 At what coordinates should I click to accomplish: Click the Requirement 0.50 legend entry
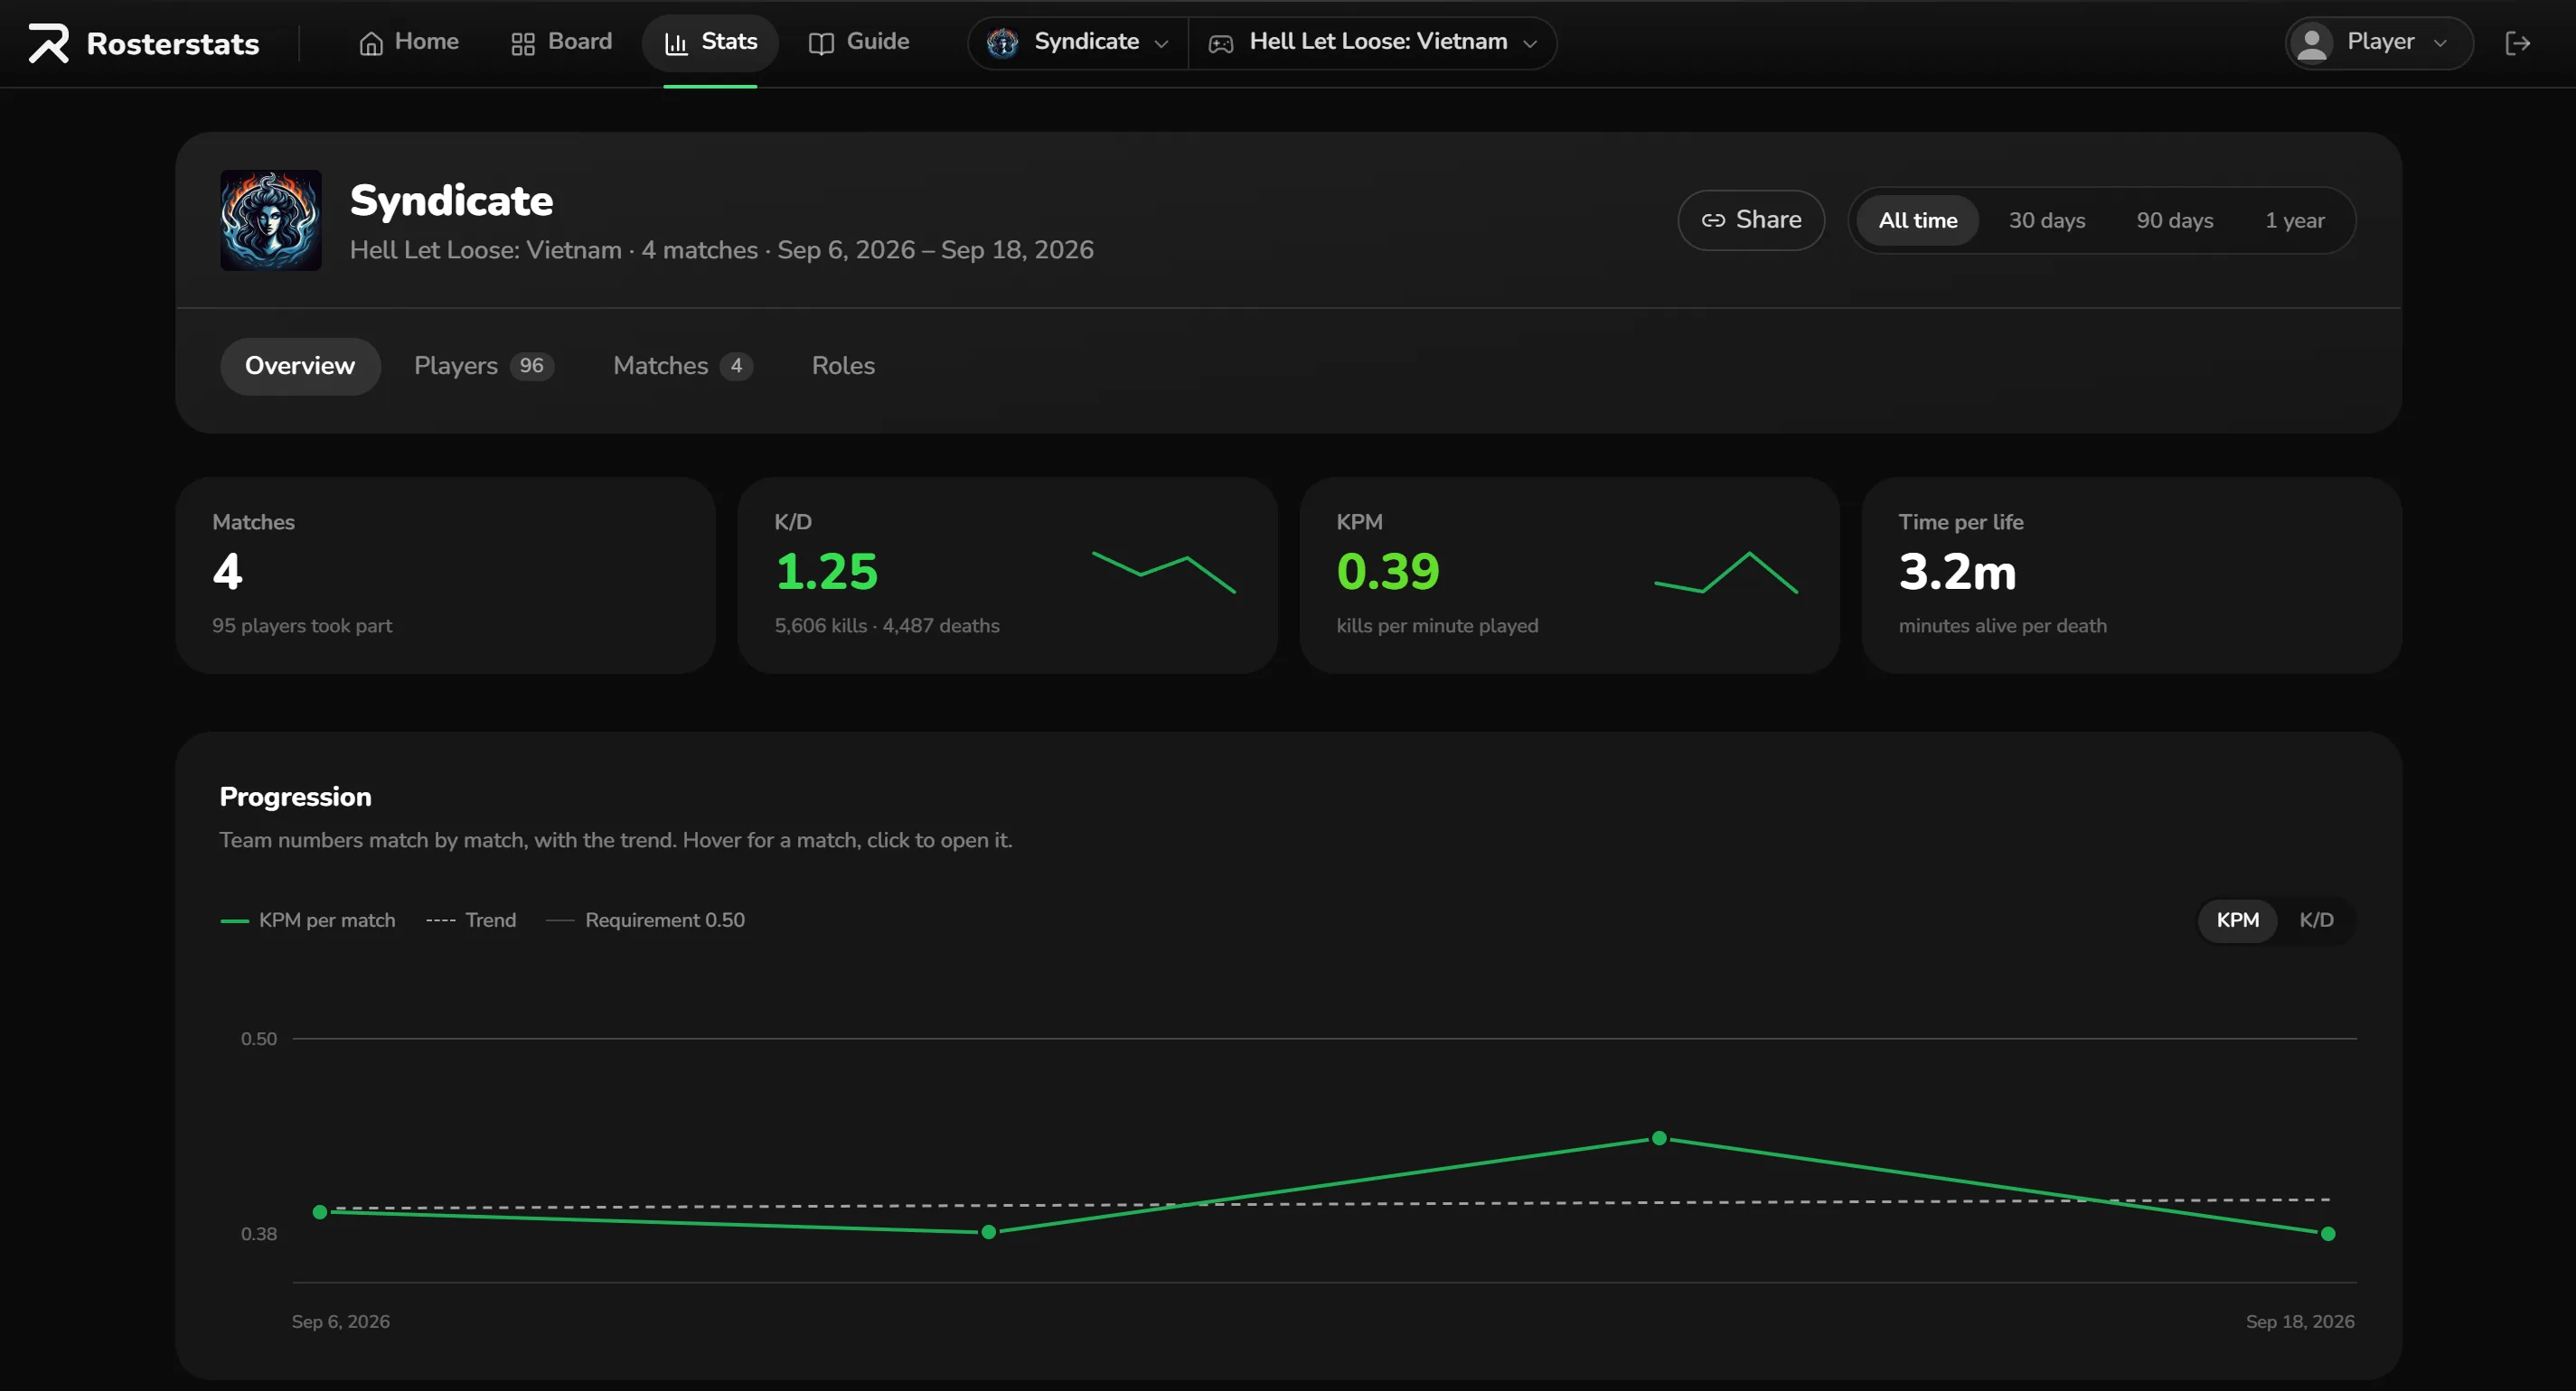645,920
